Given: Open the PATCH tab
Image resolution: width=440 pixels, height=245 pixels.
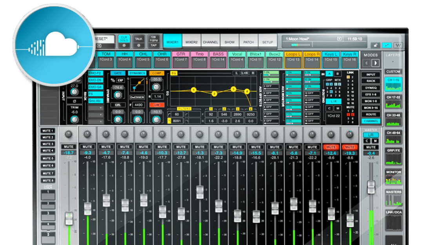Looking at the screenshot, I should click(248, 42).
